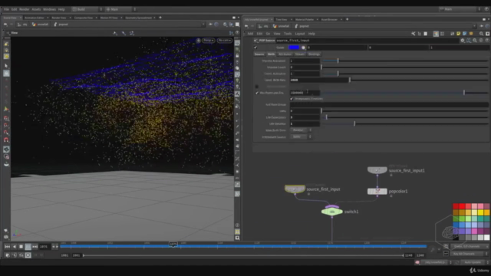Open the Add menu in network editor
Screen dimensions: 491x276
pyautogui.click(x=250, y=34)
